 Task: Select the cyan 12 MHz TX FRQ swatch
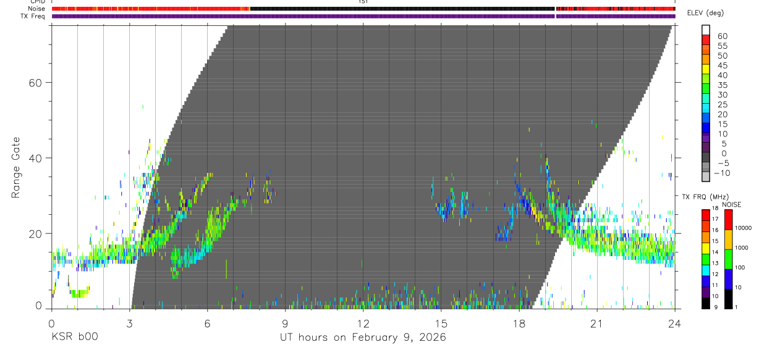(x=706, y=270)
